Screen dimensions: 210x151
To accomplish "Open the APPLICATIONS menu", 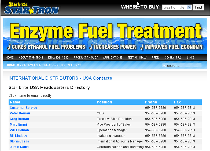I will tap(113, 57).
